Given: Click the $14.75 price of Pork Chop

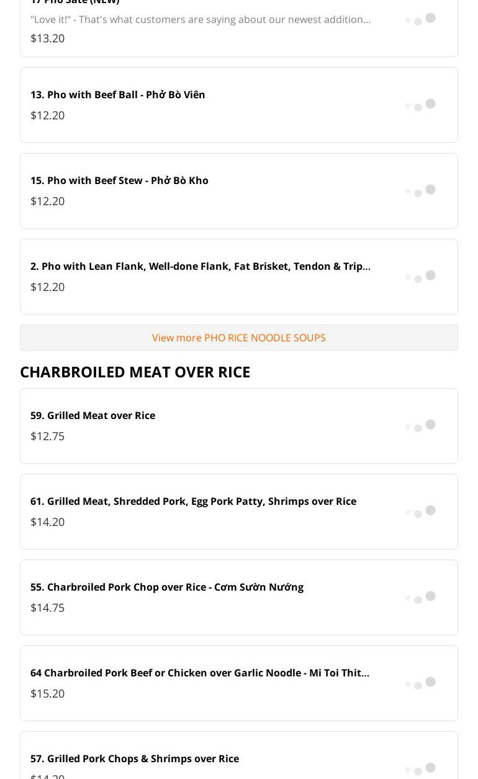Looking at the screenshot, I should coord(47,607).
